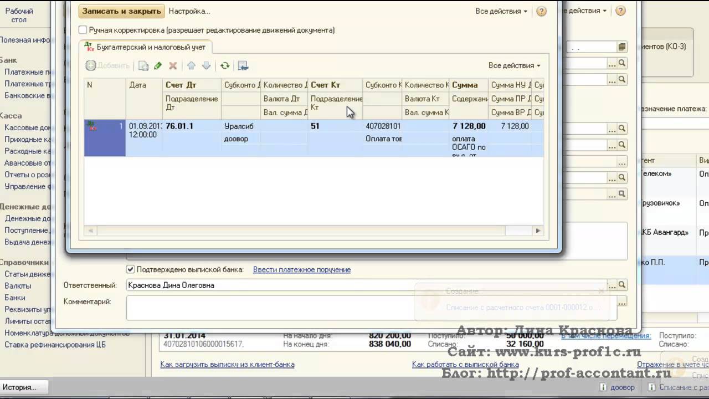Viewport: 709px width, 399px height.
Task: Open Все действия in background document window
Action: [584, 11]
